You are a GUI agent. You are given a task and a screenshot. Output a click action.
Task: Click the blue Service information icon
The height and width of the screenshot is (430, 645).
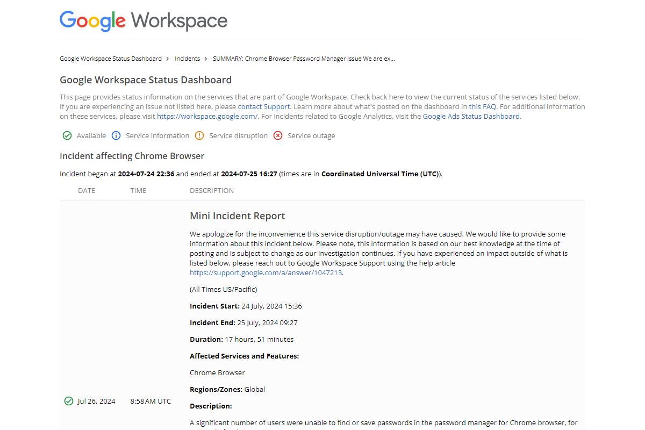click(116, 135)
